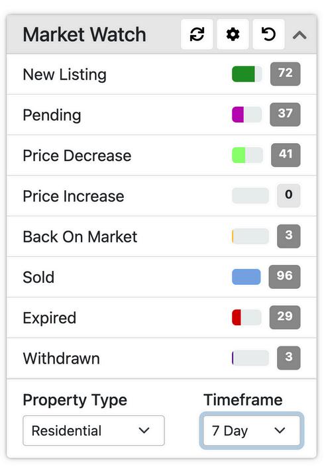Screen dimensions: 324x467
Task: Click the Market Watch panel title
Action: pos(85,34)
